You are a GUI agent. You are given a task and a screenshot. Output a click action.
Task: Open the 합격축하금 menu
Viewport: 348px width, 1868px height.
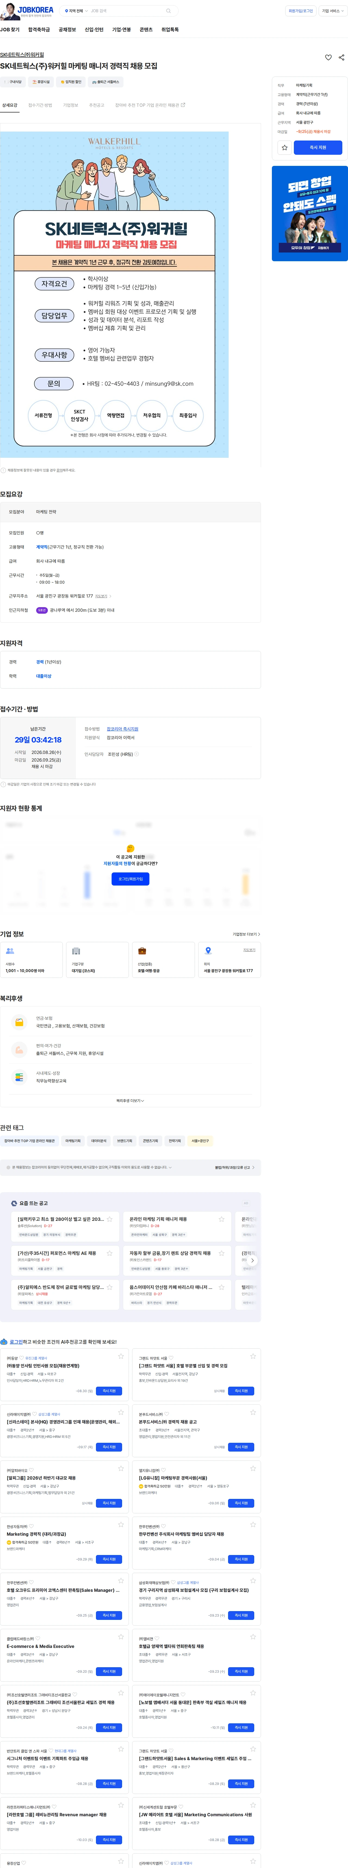[x=39, y=30]
